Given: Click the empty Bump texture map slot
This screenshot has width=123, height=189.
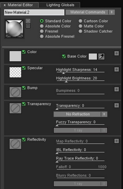Looking at the screenshot, I should tap(15, 92).
